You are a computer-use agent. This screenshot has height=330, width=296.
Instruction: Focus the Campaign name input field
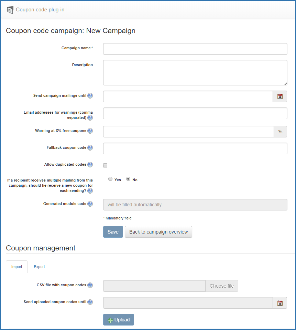tap(195, 49)
